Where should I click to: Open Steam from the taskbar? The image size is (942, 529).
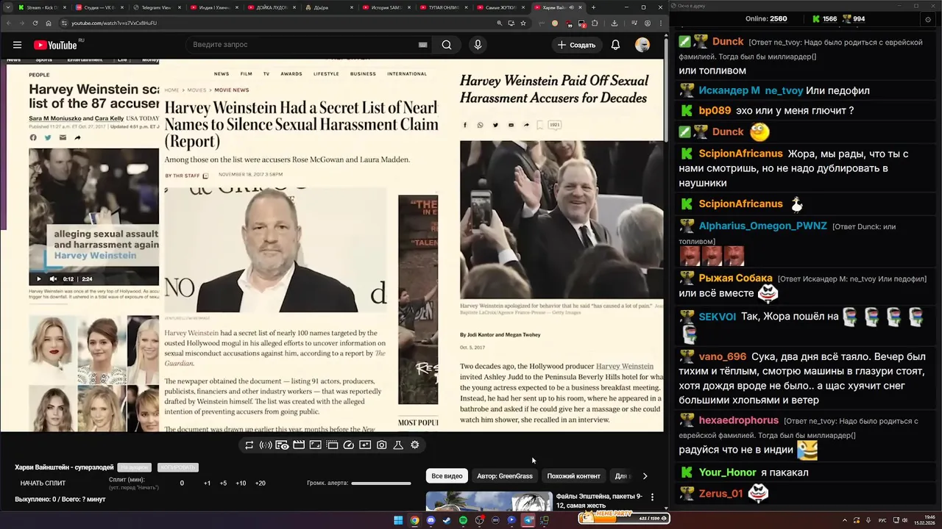[x=447, y=520]
